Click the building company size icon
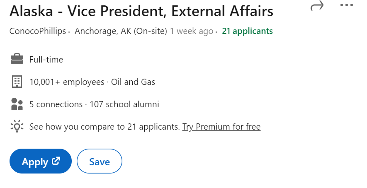Image resolution: width=367 pixels, height=188 pixels. (x=17, y=82)
